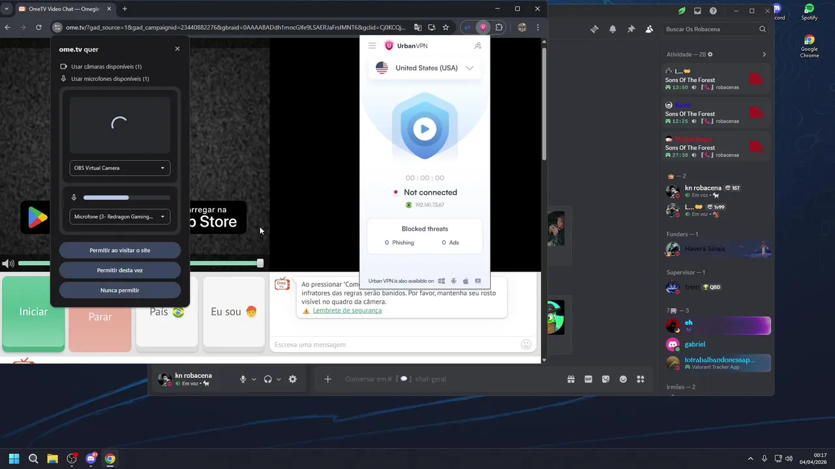Viewport: 835px width, 469px height.
Task: Open emoji picker in OmeTV message box
Action: point(526,345)
